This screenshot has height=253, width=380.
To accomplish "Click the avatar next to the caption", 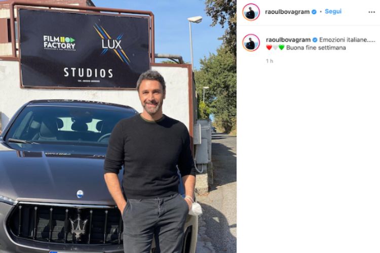I will pyautogui.click(x=251, y=43).
